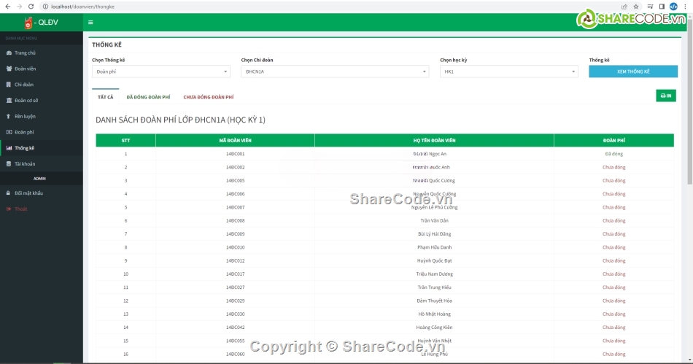The width and height of the screenshot is (693, 364).
Task: Open the reading list icon in browser toolbar
Action: coord(650,7)
